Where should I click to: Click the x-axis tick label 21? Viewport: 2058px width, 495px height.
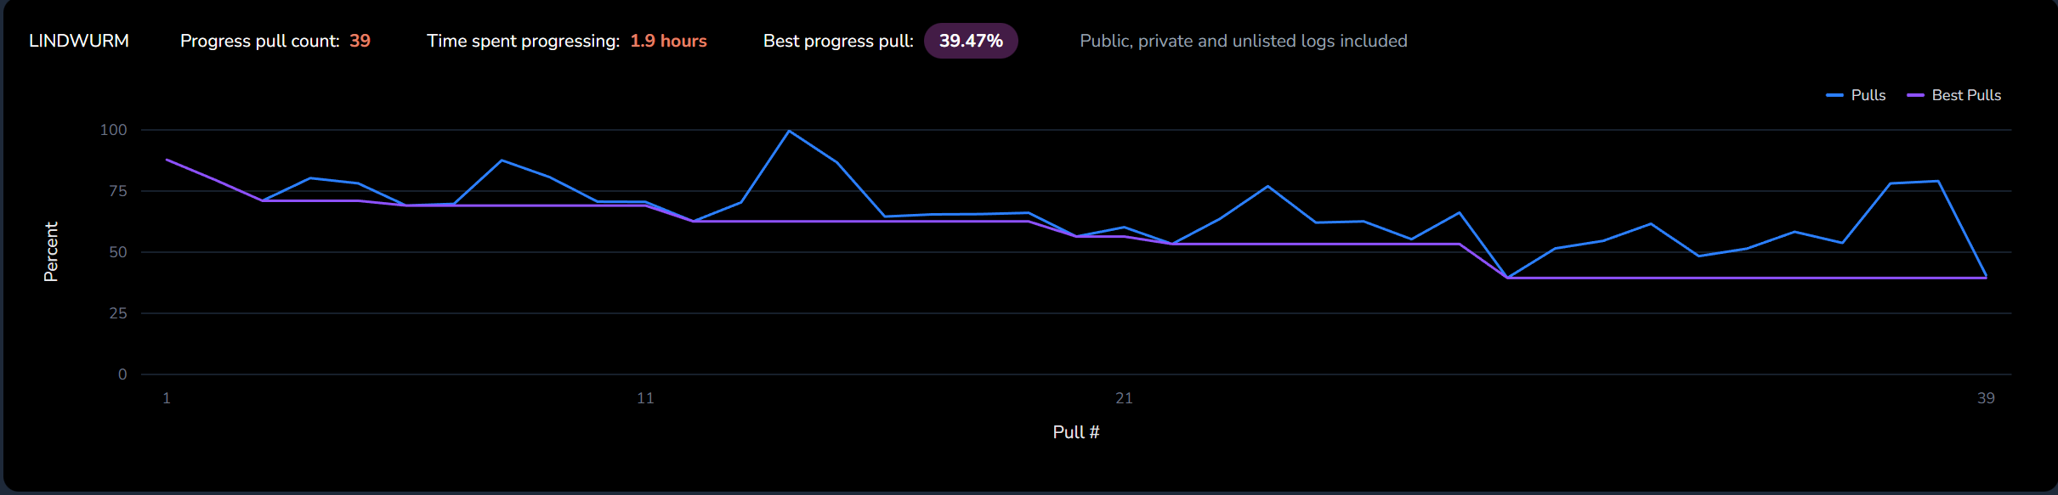[x=1124, y=398]
